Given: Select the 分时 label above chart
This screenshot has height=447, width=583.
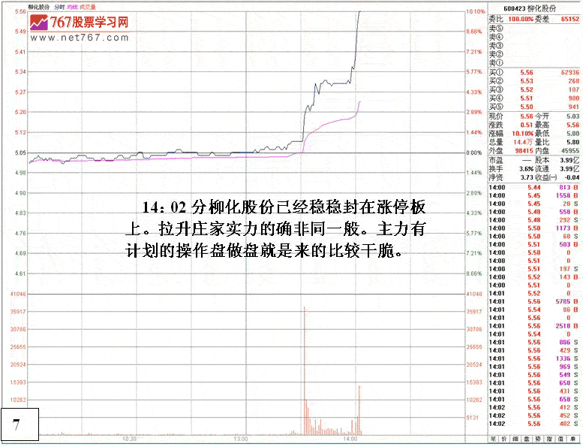Looking at the screenshot, I should tap(59, 6).
